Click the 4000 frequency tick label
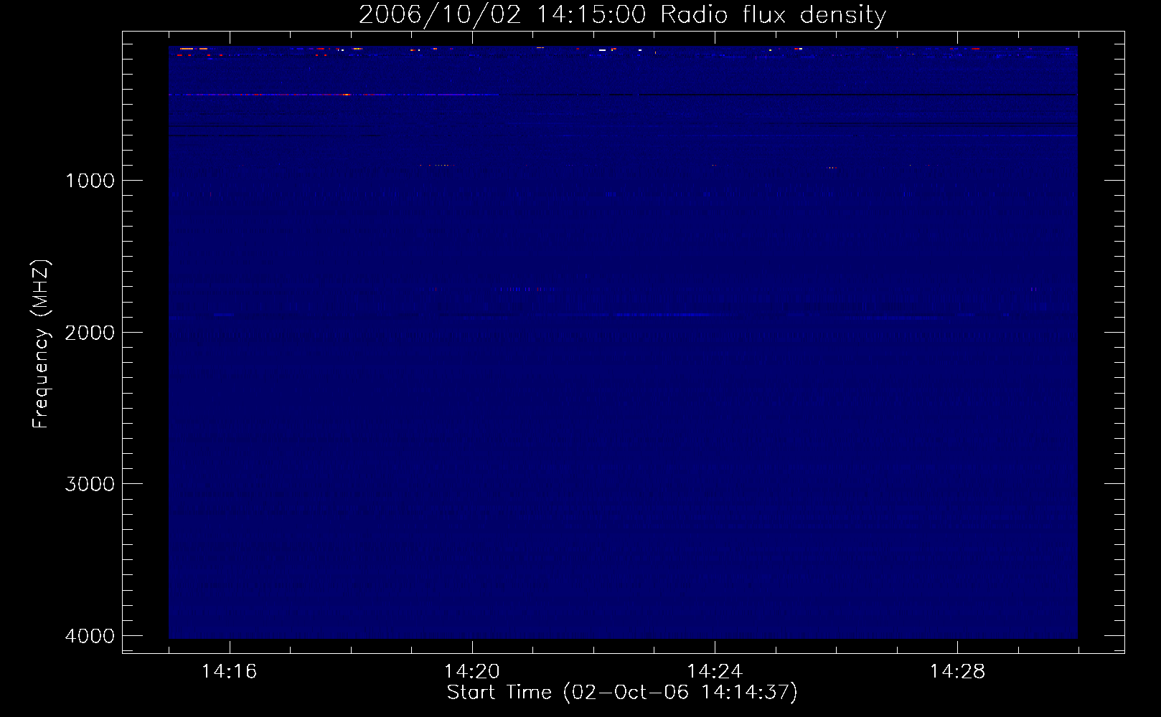The height and width of the screenshot is (717, 1161). point(90,636)
